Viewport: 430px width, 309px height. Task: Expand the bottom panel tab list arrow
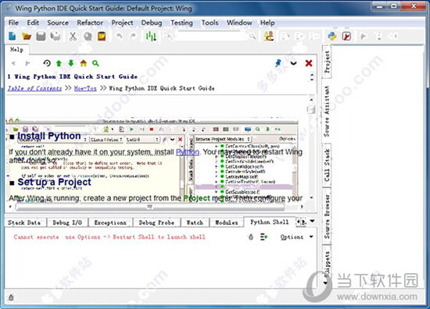[x=312, y=221]
